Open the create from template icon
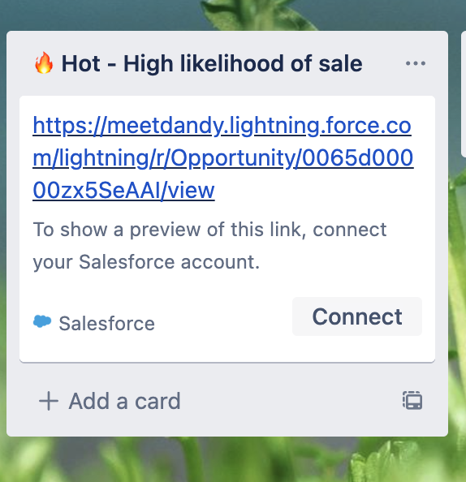The image size is (466, 482). pyautogui.click(x=412, y=401)
